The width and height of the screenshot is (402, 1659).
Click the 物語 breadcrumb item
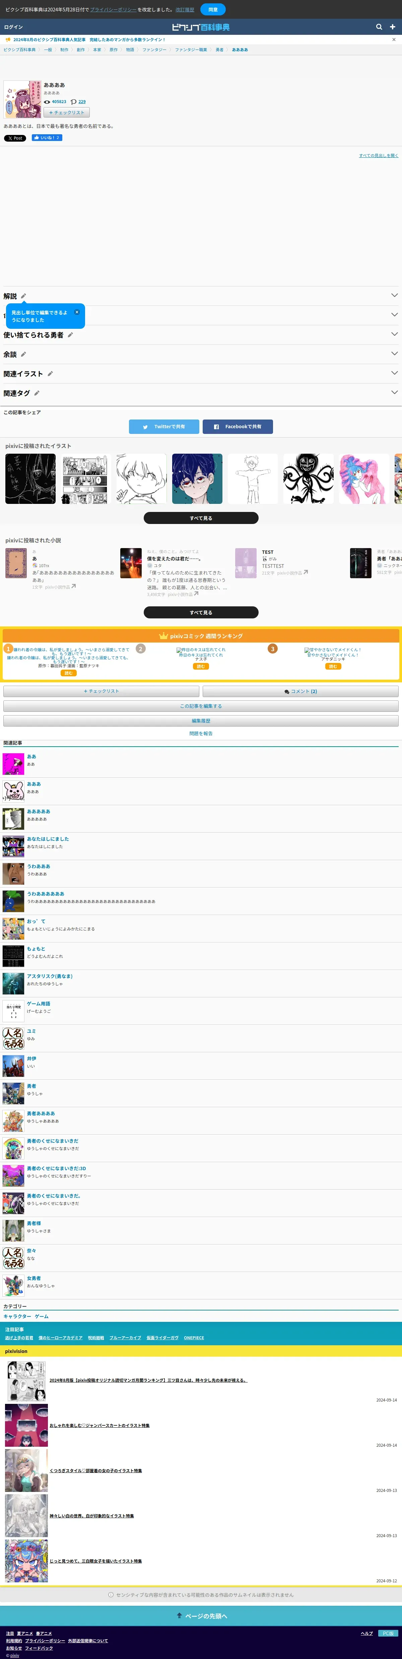coord(130,50)
